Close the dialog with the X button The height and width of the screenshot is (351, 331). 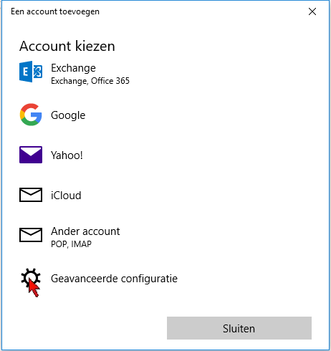[x=312, y=11]
